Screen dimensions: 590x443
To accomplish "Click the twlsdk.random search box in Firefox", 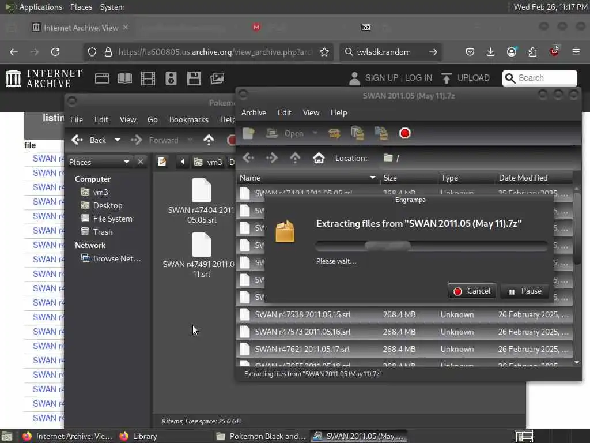I will pyautogui.click(x=389, y=52).
